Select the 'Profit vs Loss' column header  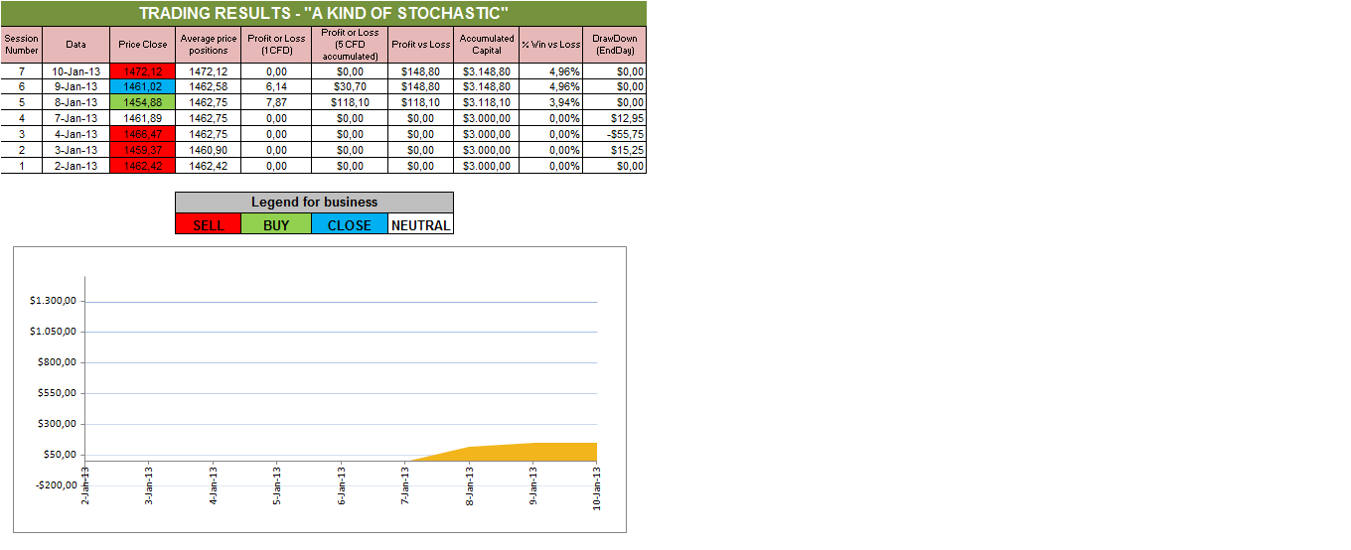(421, 45)
